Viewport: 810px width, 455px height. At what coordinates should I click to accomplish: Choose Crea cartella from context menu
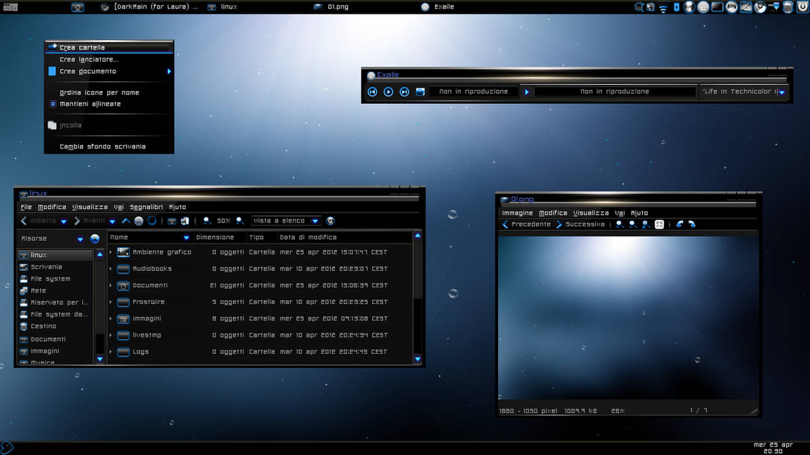point(109,48)
